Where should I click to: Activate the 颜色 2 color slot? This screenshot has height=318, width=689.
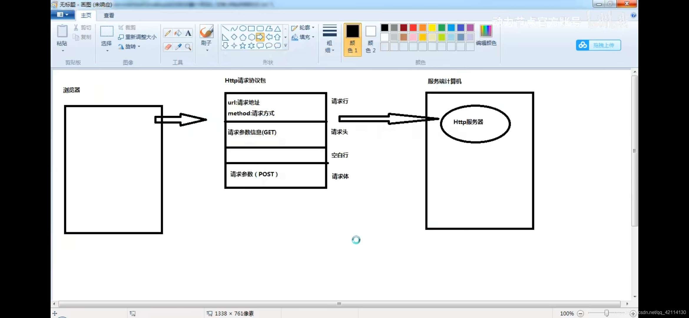point(370,39)
